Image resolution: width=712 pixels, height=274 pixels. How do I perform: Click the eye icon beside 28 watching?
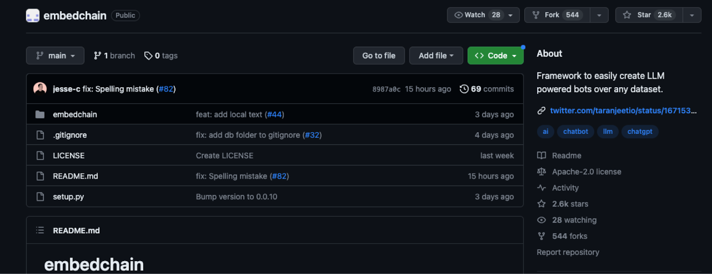coord(542,220)
